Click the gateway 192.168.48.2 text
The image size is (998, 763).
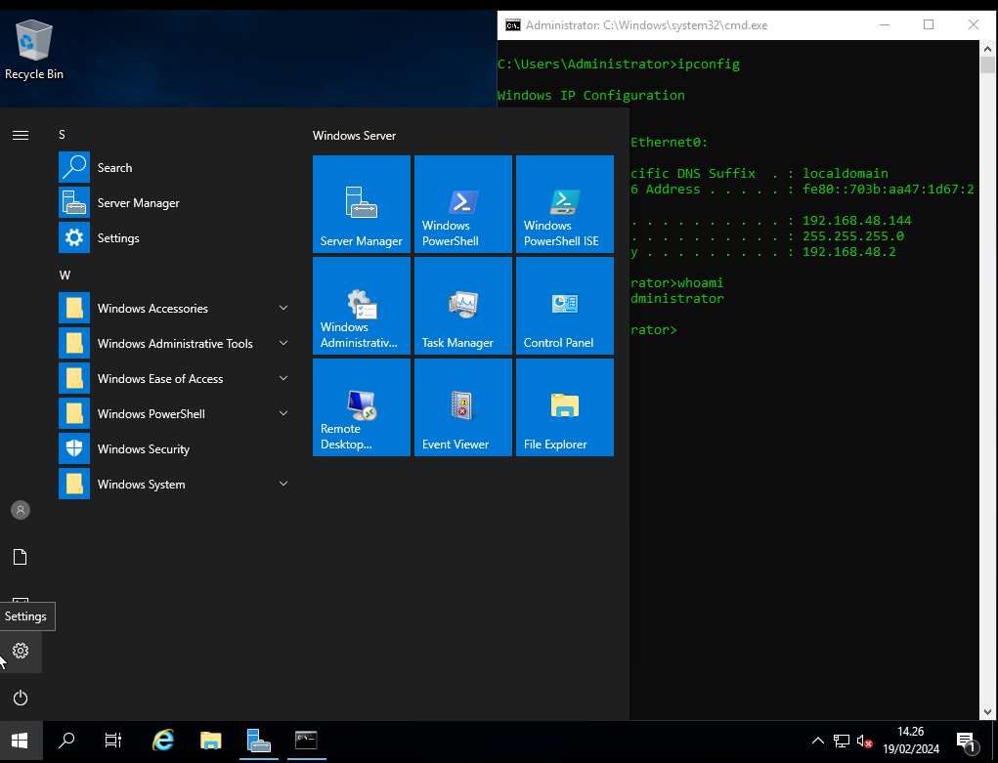tap(849, 251)
